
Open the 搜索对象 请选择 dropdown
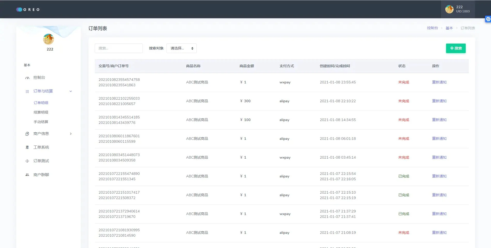[x=181, y=48]
